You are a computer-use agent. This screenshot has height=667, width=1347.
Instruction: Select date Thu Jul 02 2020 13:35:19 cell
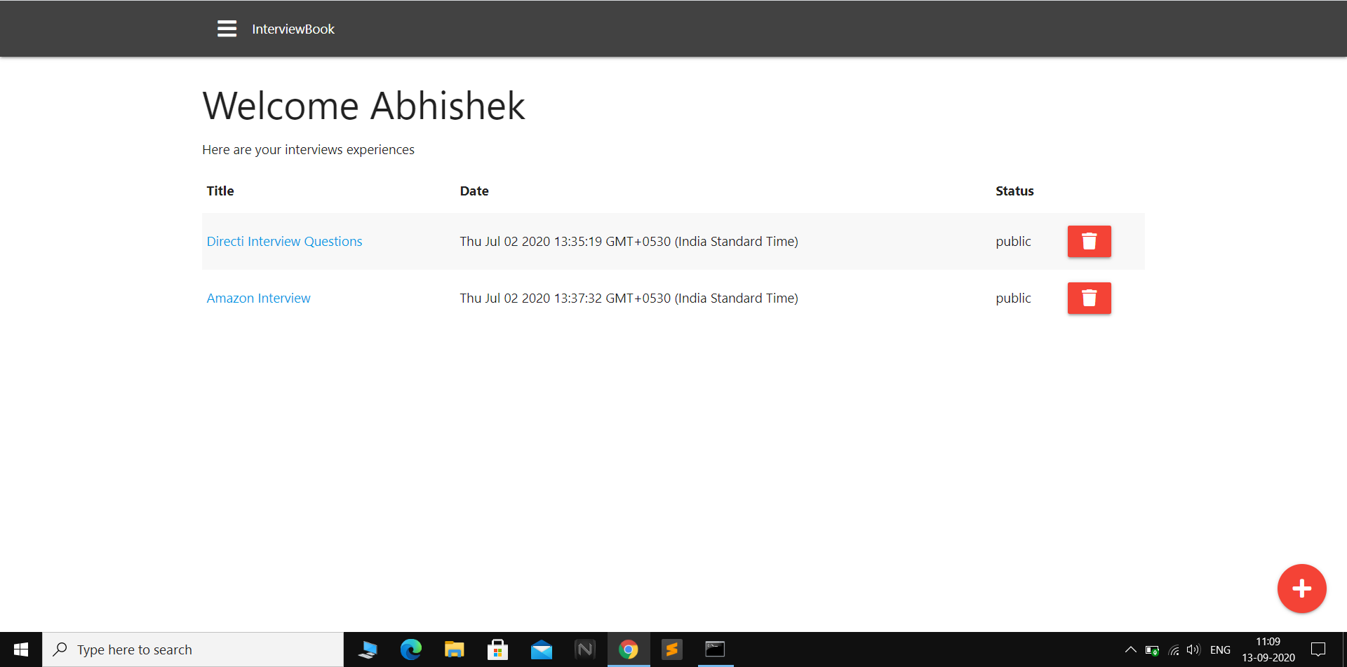629,241
